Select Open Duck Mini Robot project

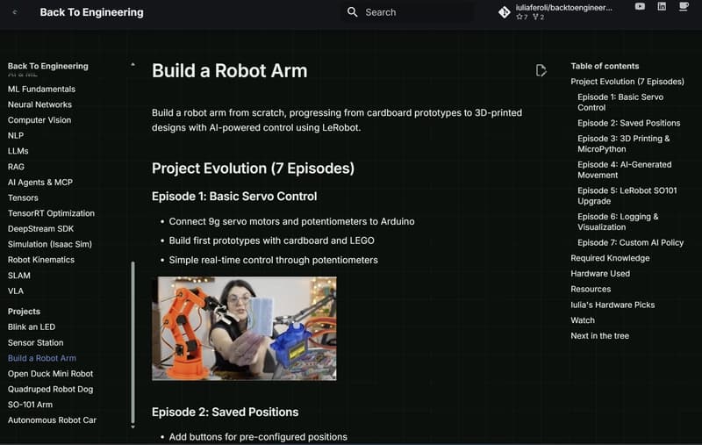[x=50, y=374]
